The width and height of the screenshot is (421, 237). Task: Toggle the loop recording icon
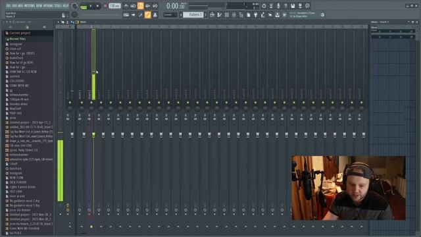tap(155, 6)
